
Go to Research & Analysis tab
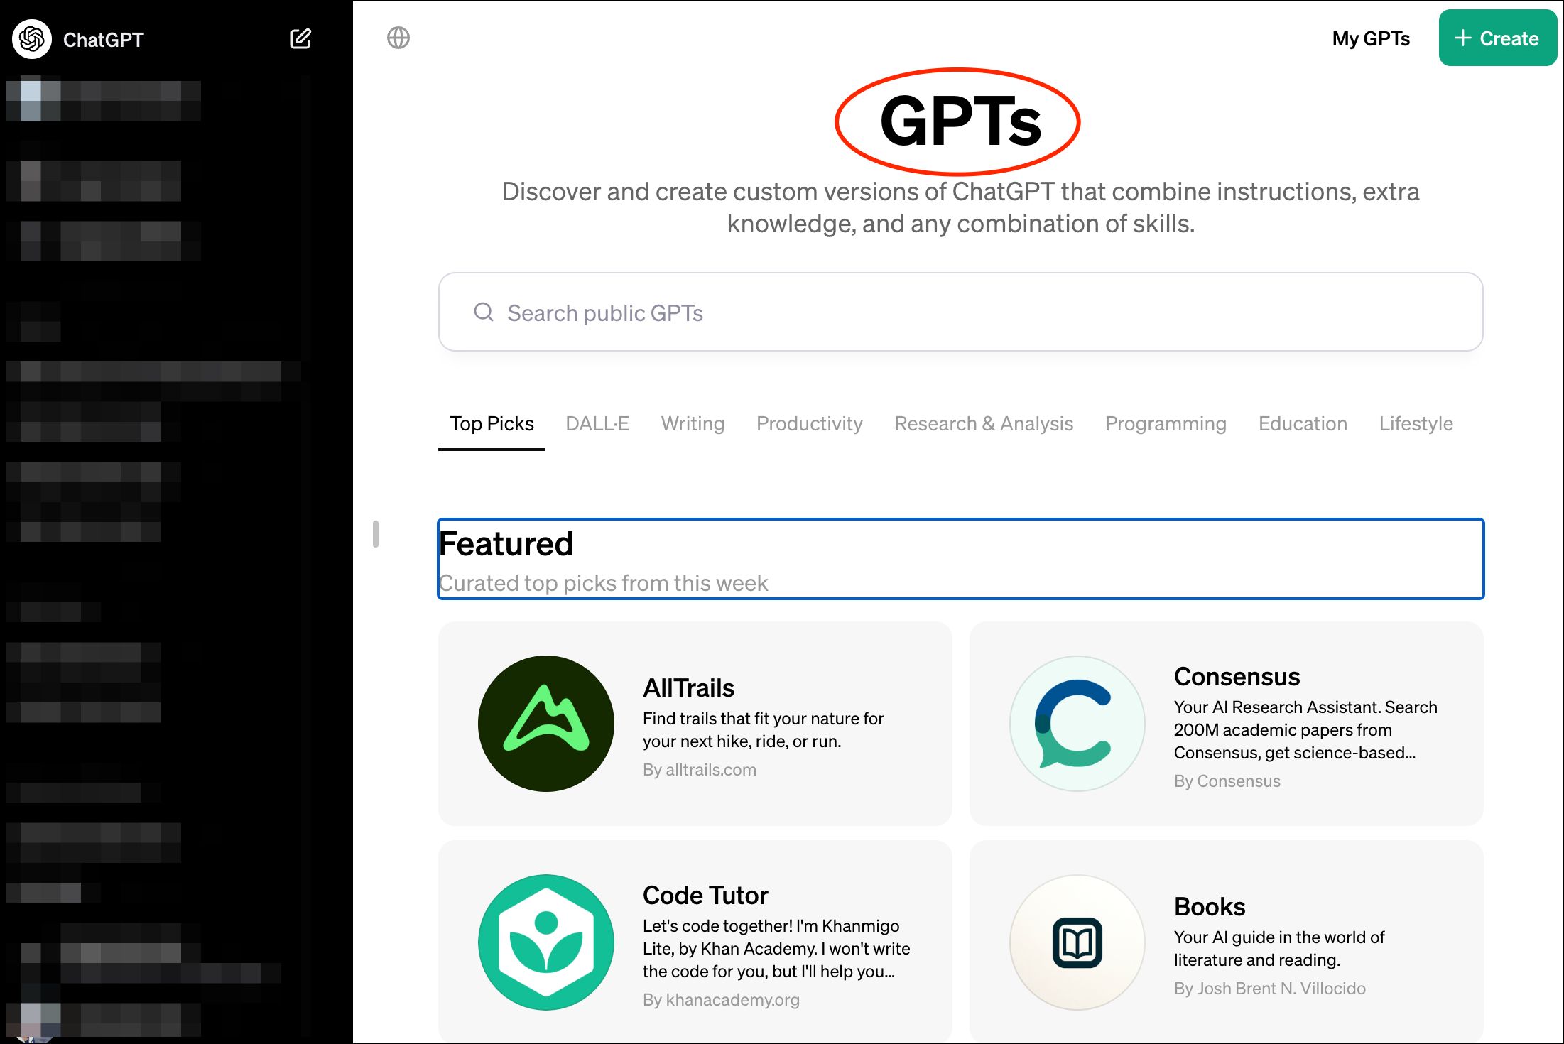[984, 423]
